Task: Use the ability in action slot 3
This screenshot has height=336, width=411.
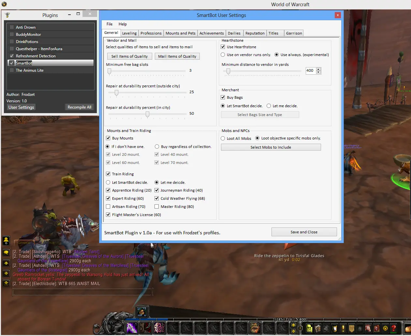Action: (159, 328)
